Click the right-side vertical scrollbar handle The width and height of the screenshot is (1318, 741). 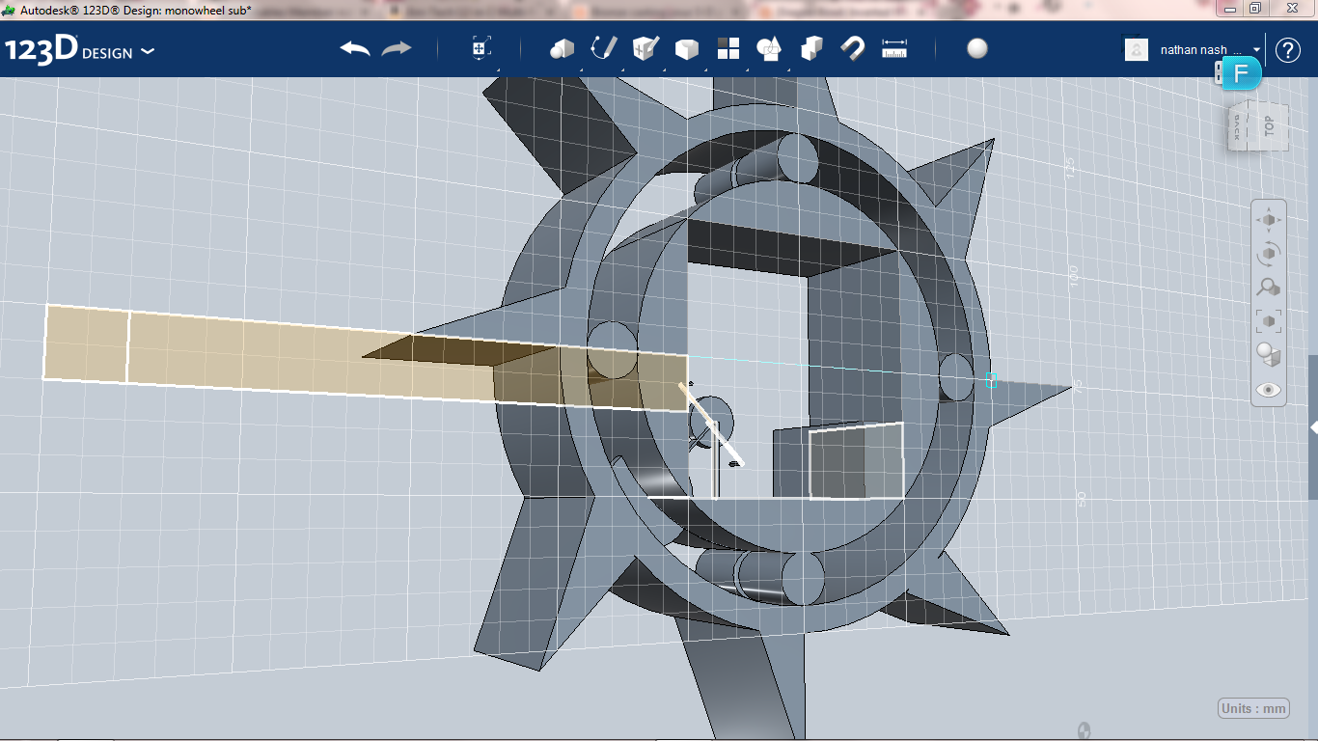pos(1313,426)
